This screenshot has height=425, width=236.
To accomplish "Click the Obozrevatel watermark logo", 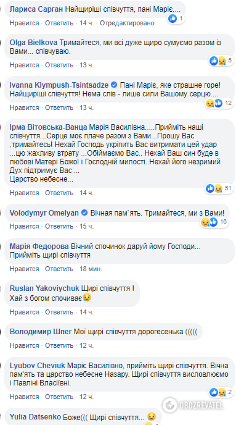I will pos(193,405).
